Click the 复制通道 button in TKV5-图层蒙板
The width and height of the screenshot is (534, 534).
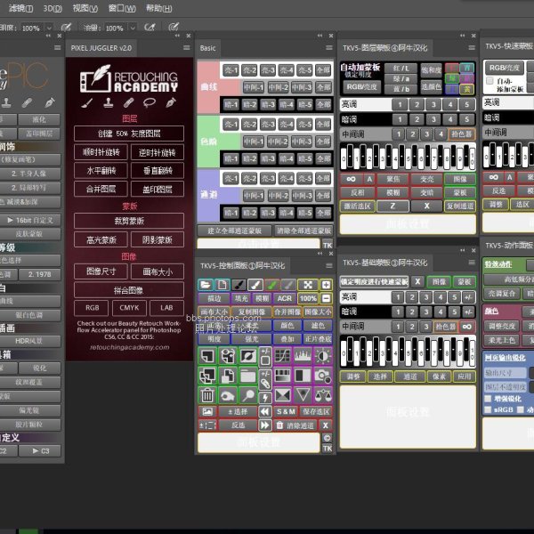[x=460, y=206]
